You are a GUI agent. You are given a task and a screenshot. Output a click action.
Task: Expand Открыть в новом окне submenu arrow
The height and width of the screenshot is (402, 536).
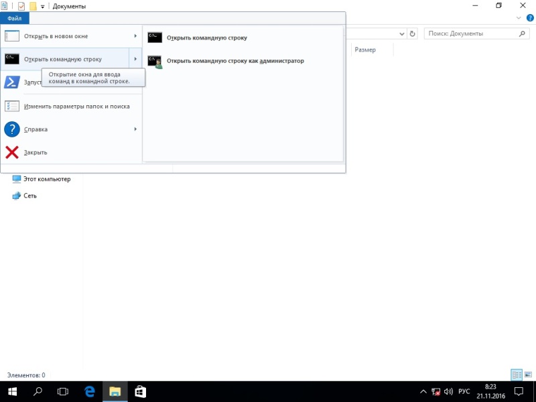click(x=135, y=36)
